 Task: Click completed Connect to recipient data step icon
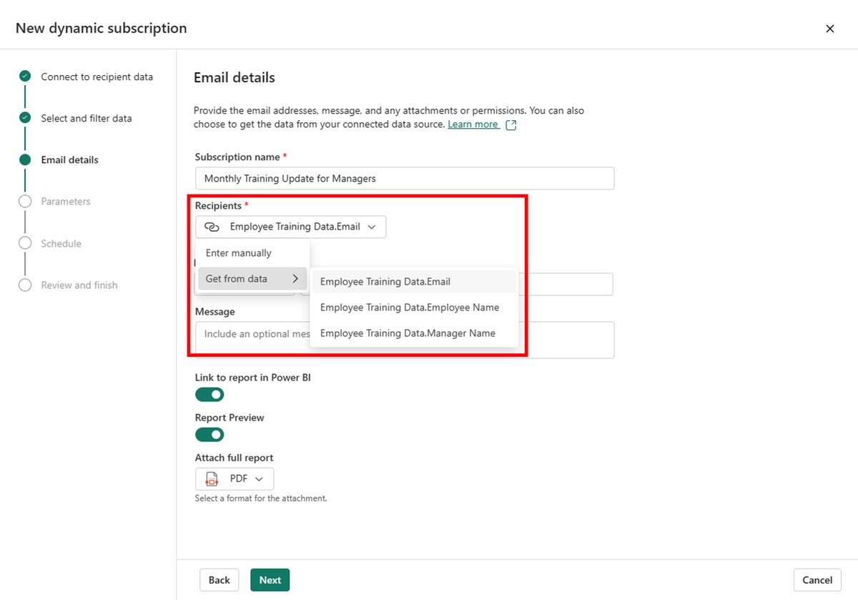tap(25, 77)
